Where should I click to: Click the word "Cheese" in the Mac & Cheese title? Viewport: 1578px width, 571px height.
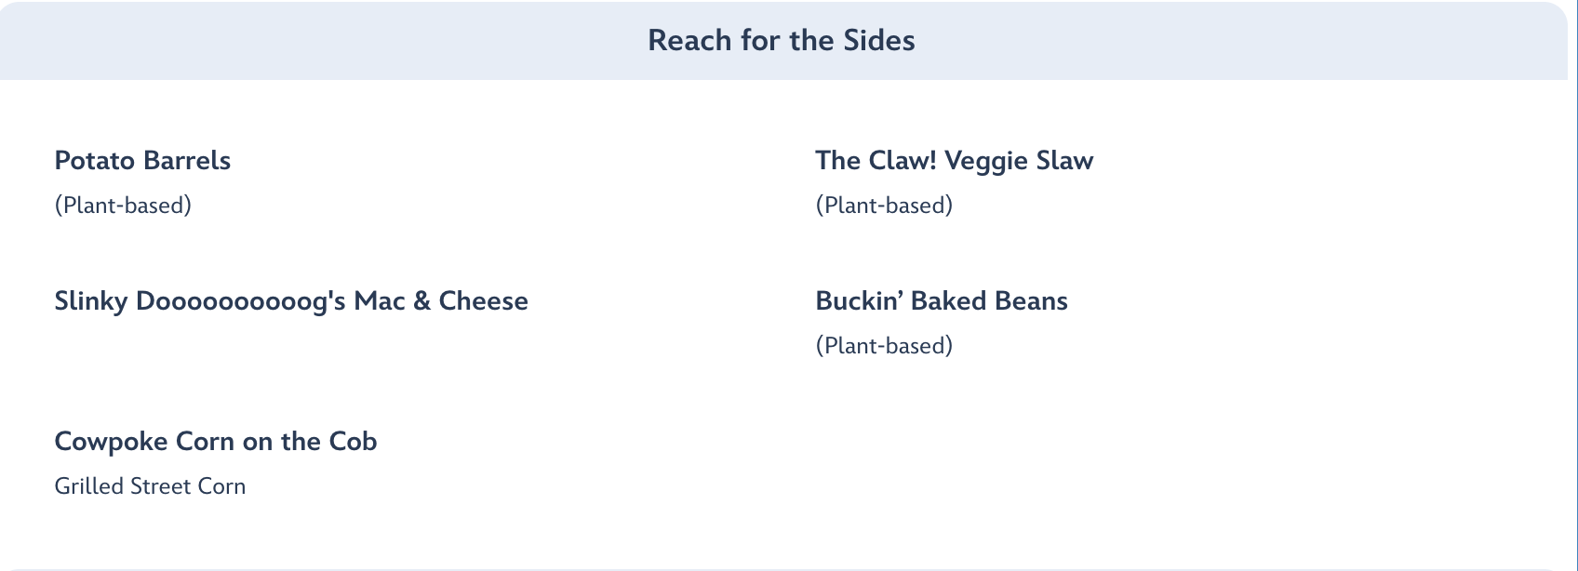click(483, 301)
